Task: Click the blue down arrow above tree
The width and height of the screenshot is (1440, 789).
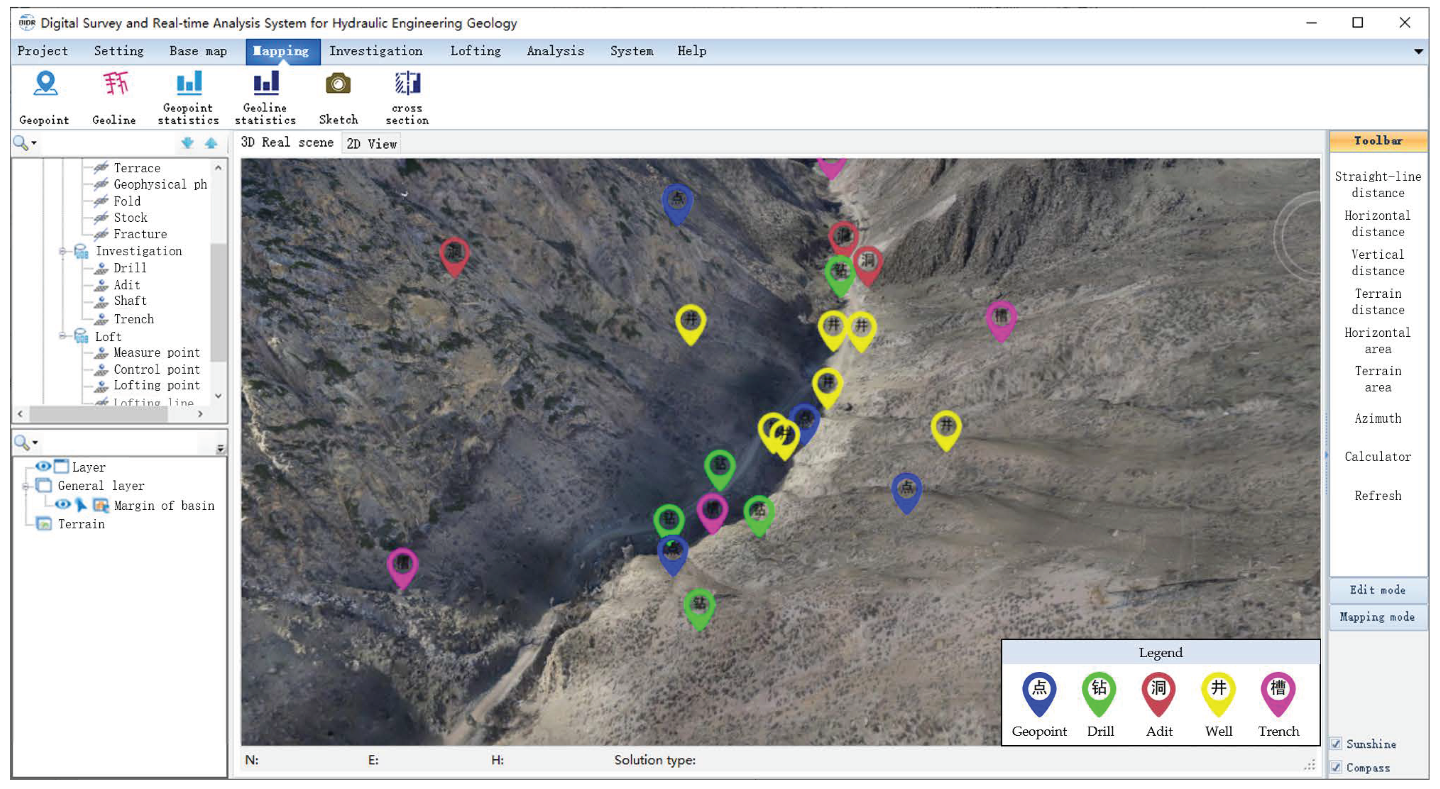Action: (x=188, y=144)
